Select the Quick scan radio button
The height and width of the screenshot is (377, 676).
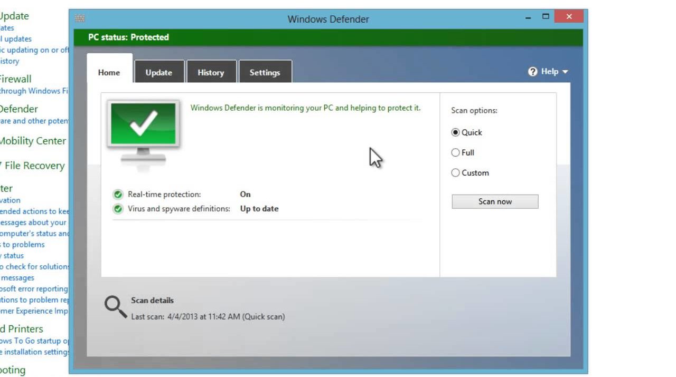[455, 133]
